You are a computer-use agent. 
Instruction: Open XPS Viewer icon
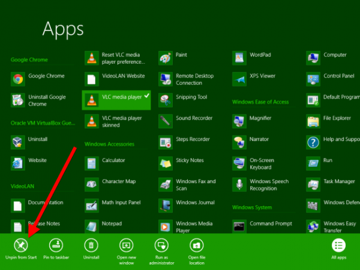click(x=239, y=79)
